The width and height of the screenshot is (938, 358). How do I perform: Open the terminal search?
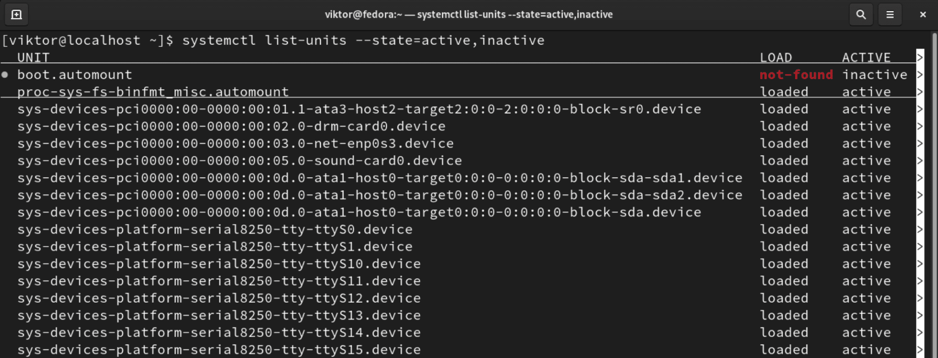click(x=861, y=15)
